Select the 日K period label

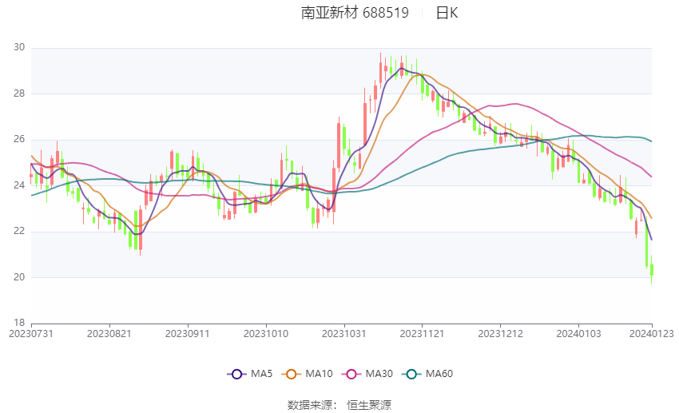tap(447, 13)
